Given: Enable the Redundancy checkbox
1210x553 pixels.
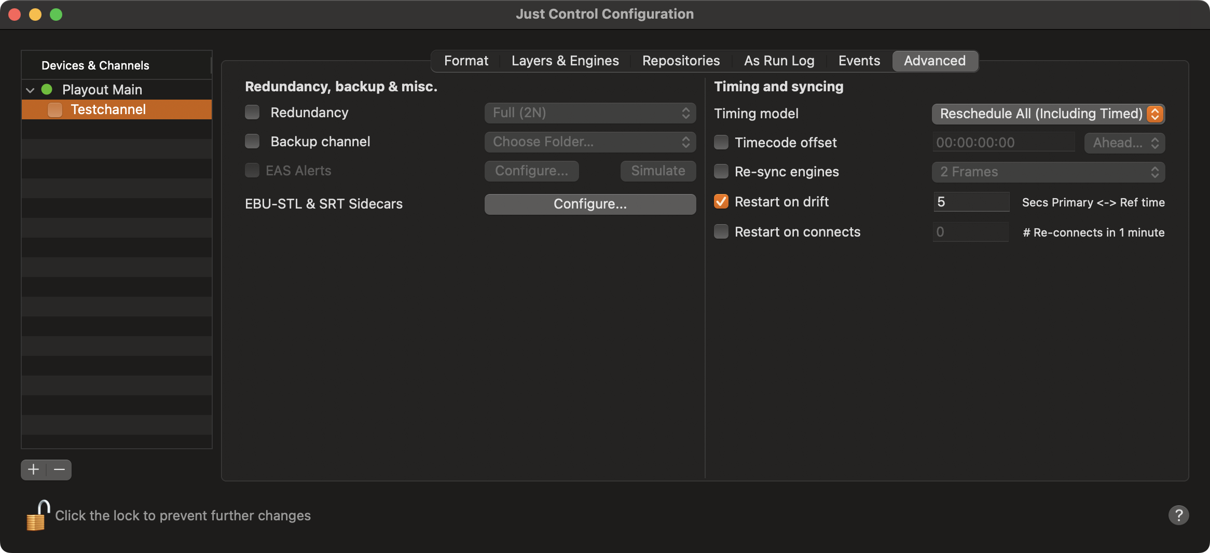Looking at the screenshot, I should click(252, 112).
